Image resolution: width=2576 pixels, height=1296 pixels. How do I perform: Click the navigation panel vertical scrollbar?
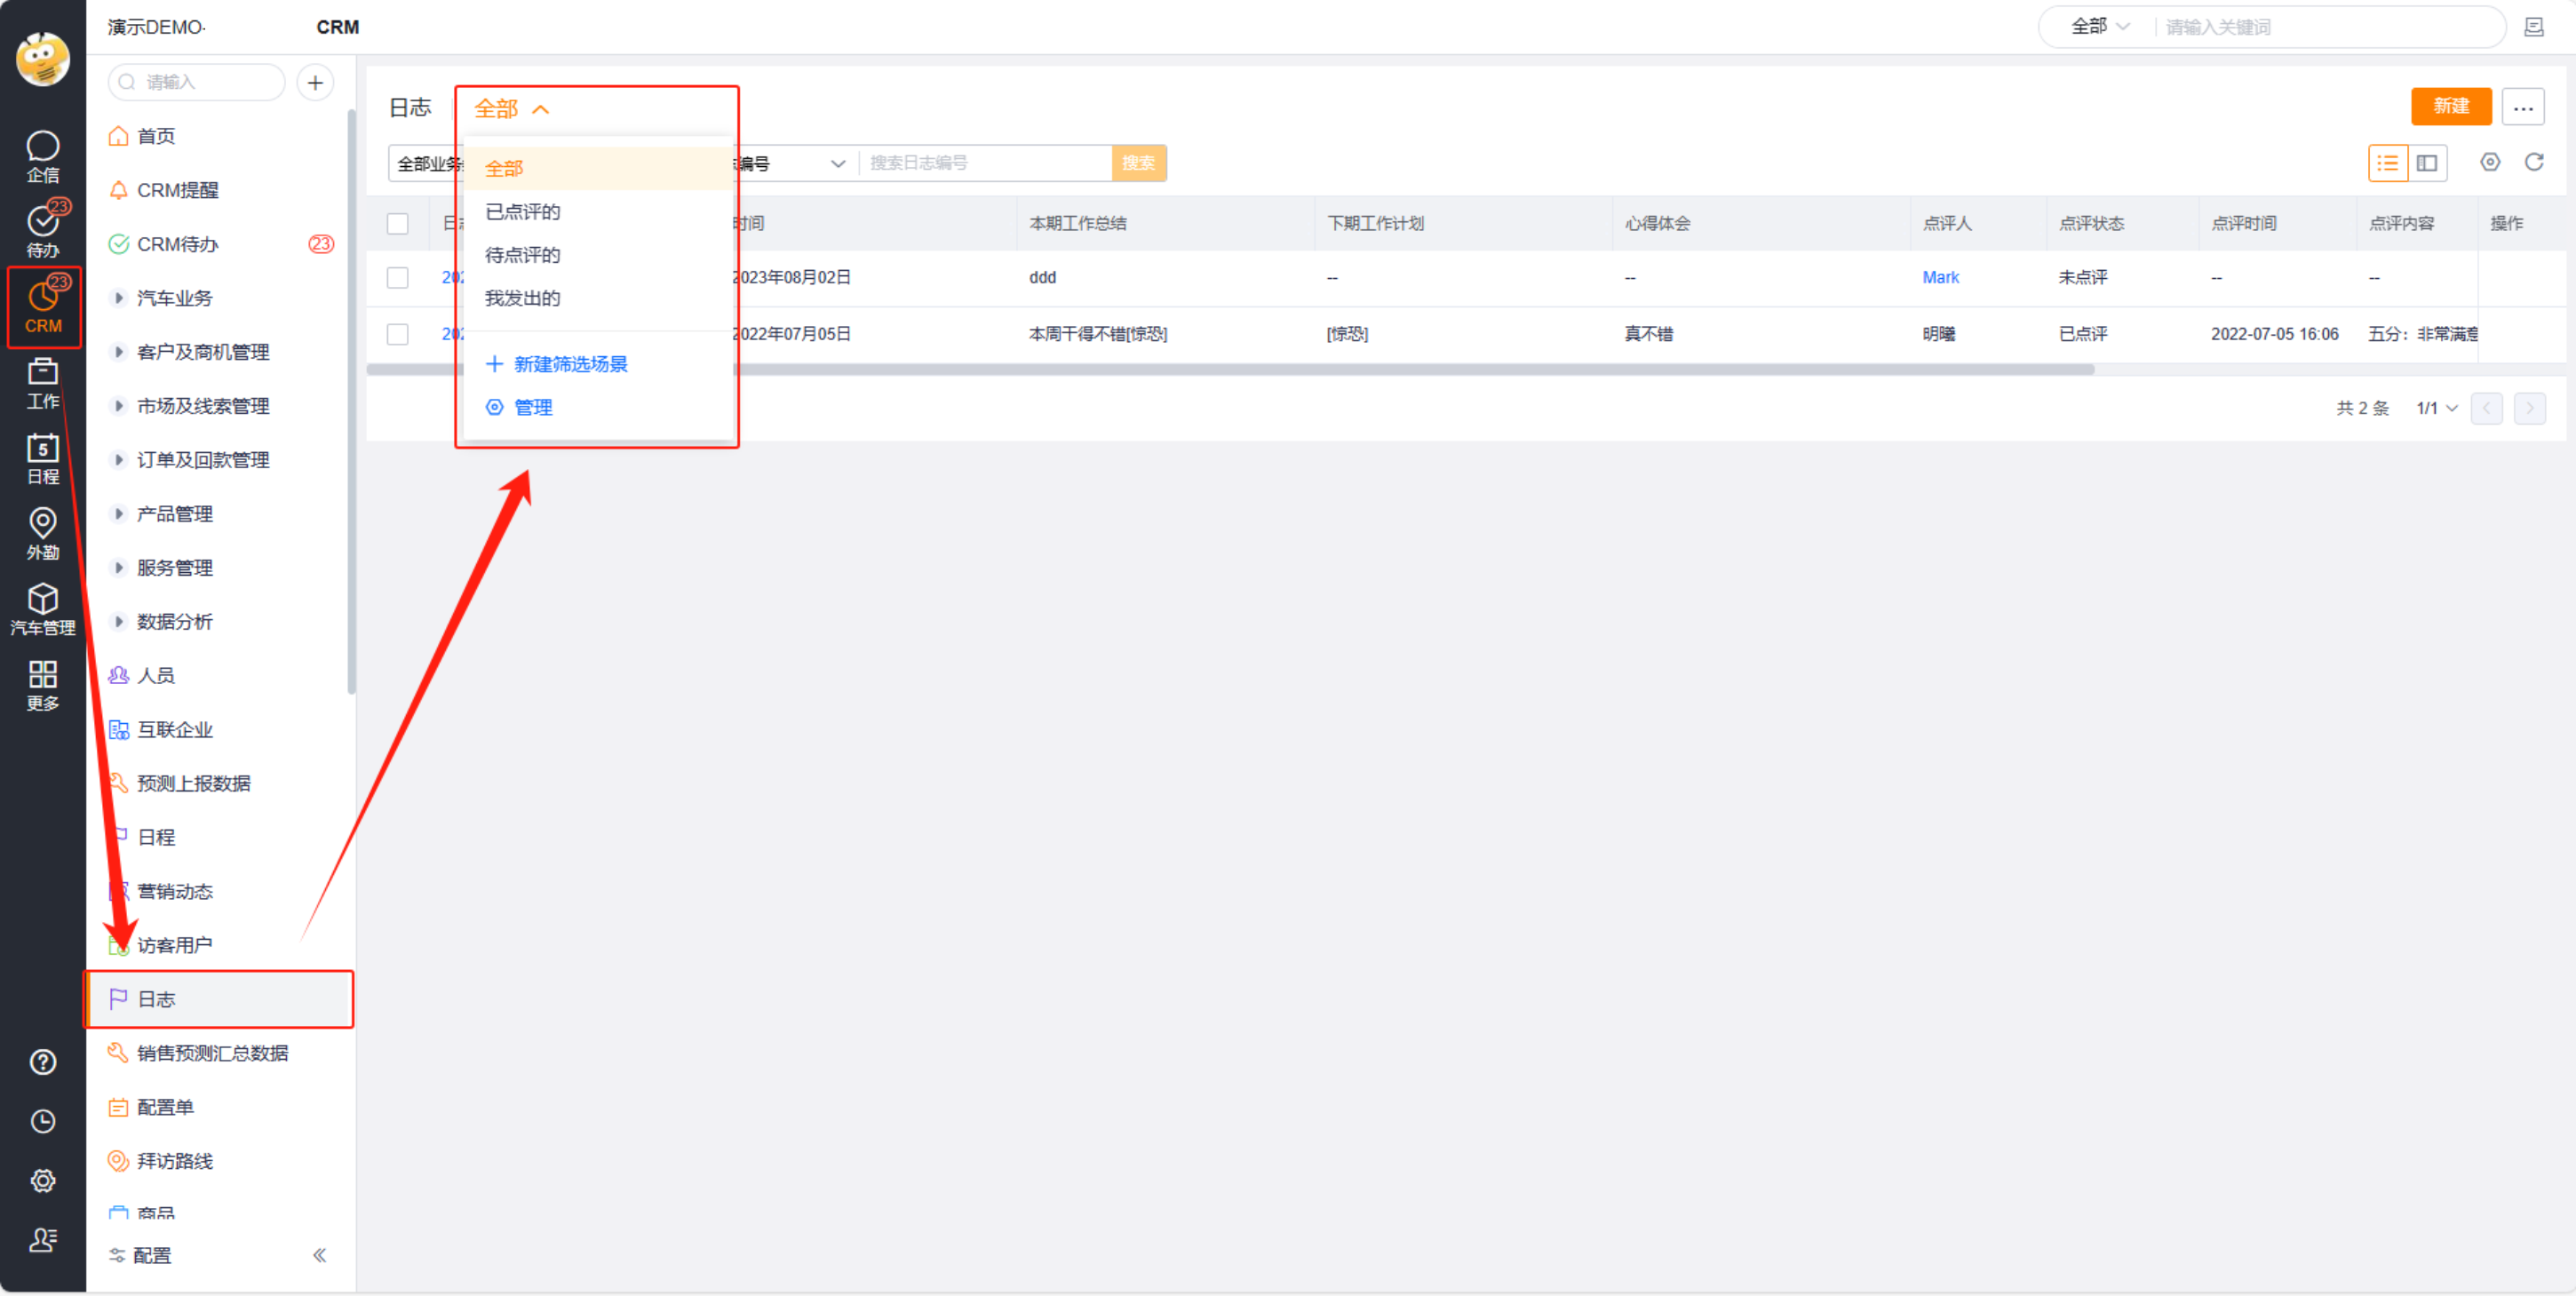tap(351, 402)
